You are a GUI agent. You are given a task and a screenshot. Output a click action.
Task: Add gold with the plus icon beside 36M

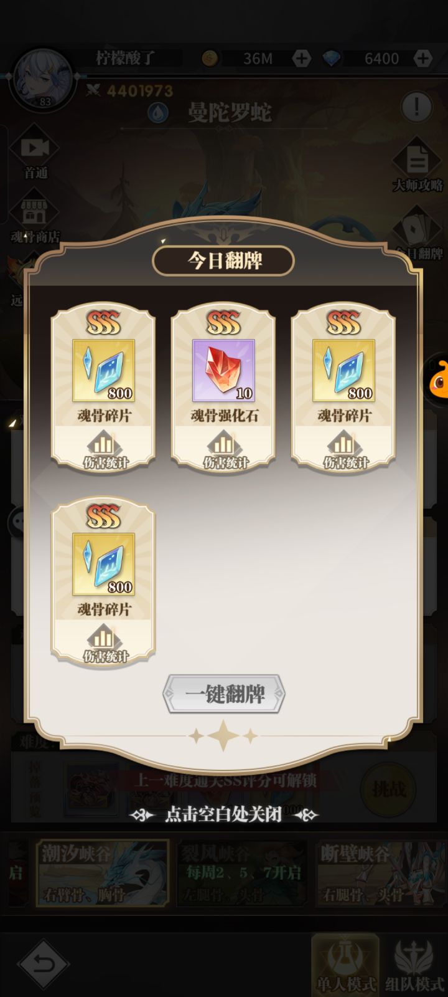click(x=301, y=59)
